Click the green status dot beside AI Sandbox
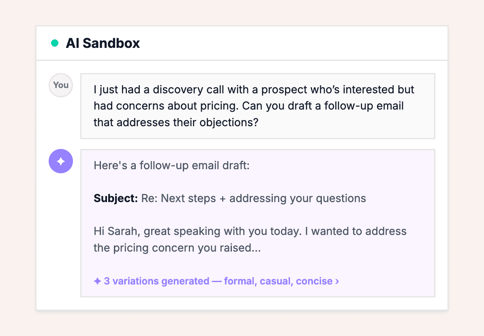Viewport: 484px width, 336px height. pyautogui.click(x=55, y=43)
